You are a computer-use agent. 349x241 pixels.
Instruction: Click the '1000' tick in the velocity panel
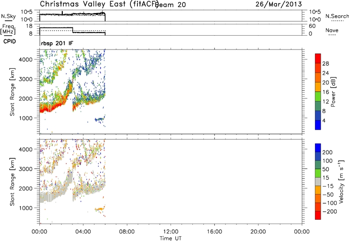[x=26, y=208]
